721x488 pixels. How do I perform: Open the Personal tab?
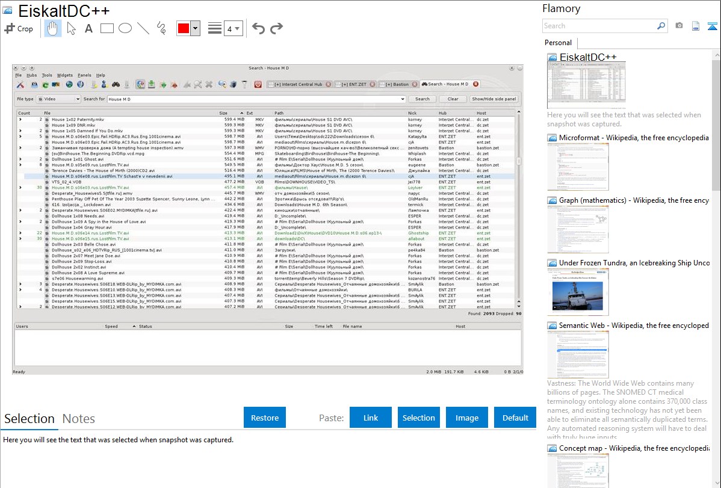pos(558,43)
